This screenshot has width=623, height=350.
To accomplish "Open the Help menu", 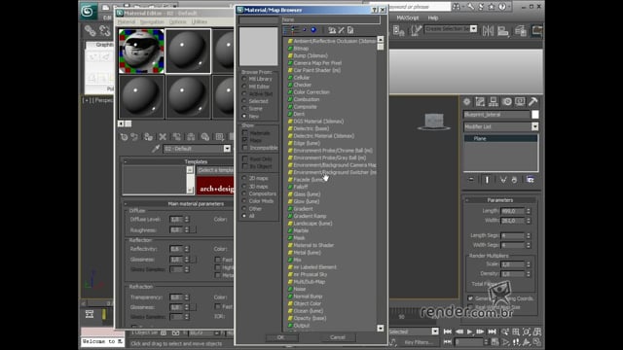I will [x=432, y=17].
